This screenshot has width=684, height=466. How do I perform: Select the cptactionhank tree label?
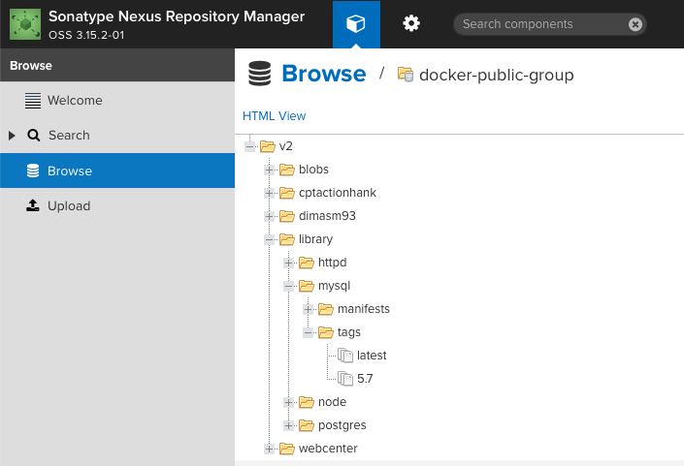pos(338,193)
